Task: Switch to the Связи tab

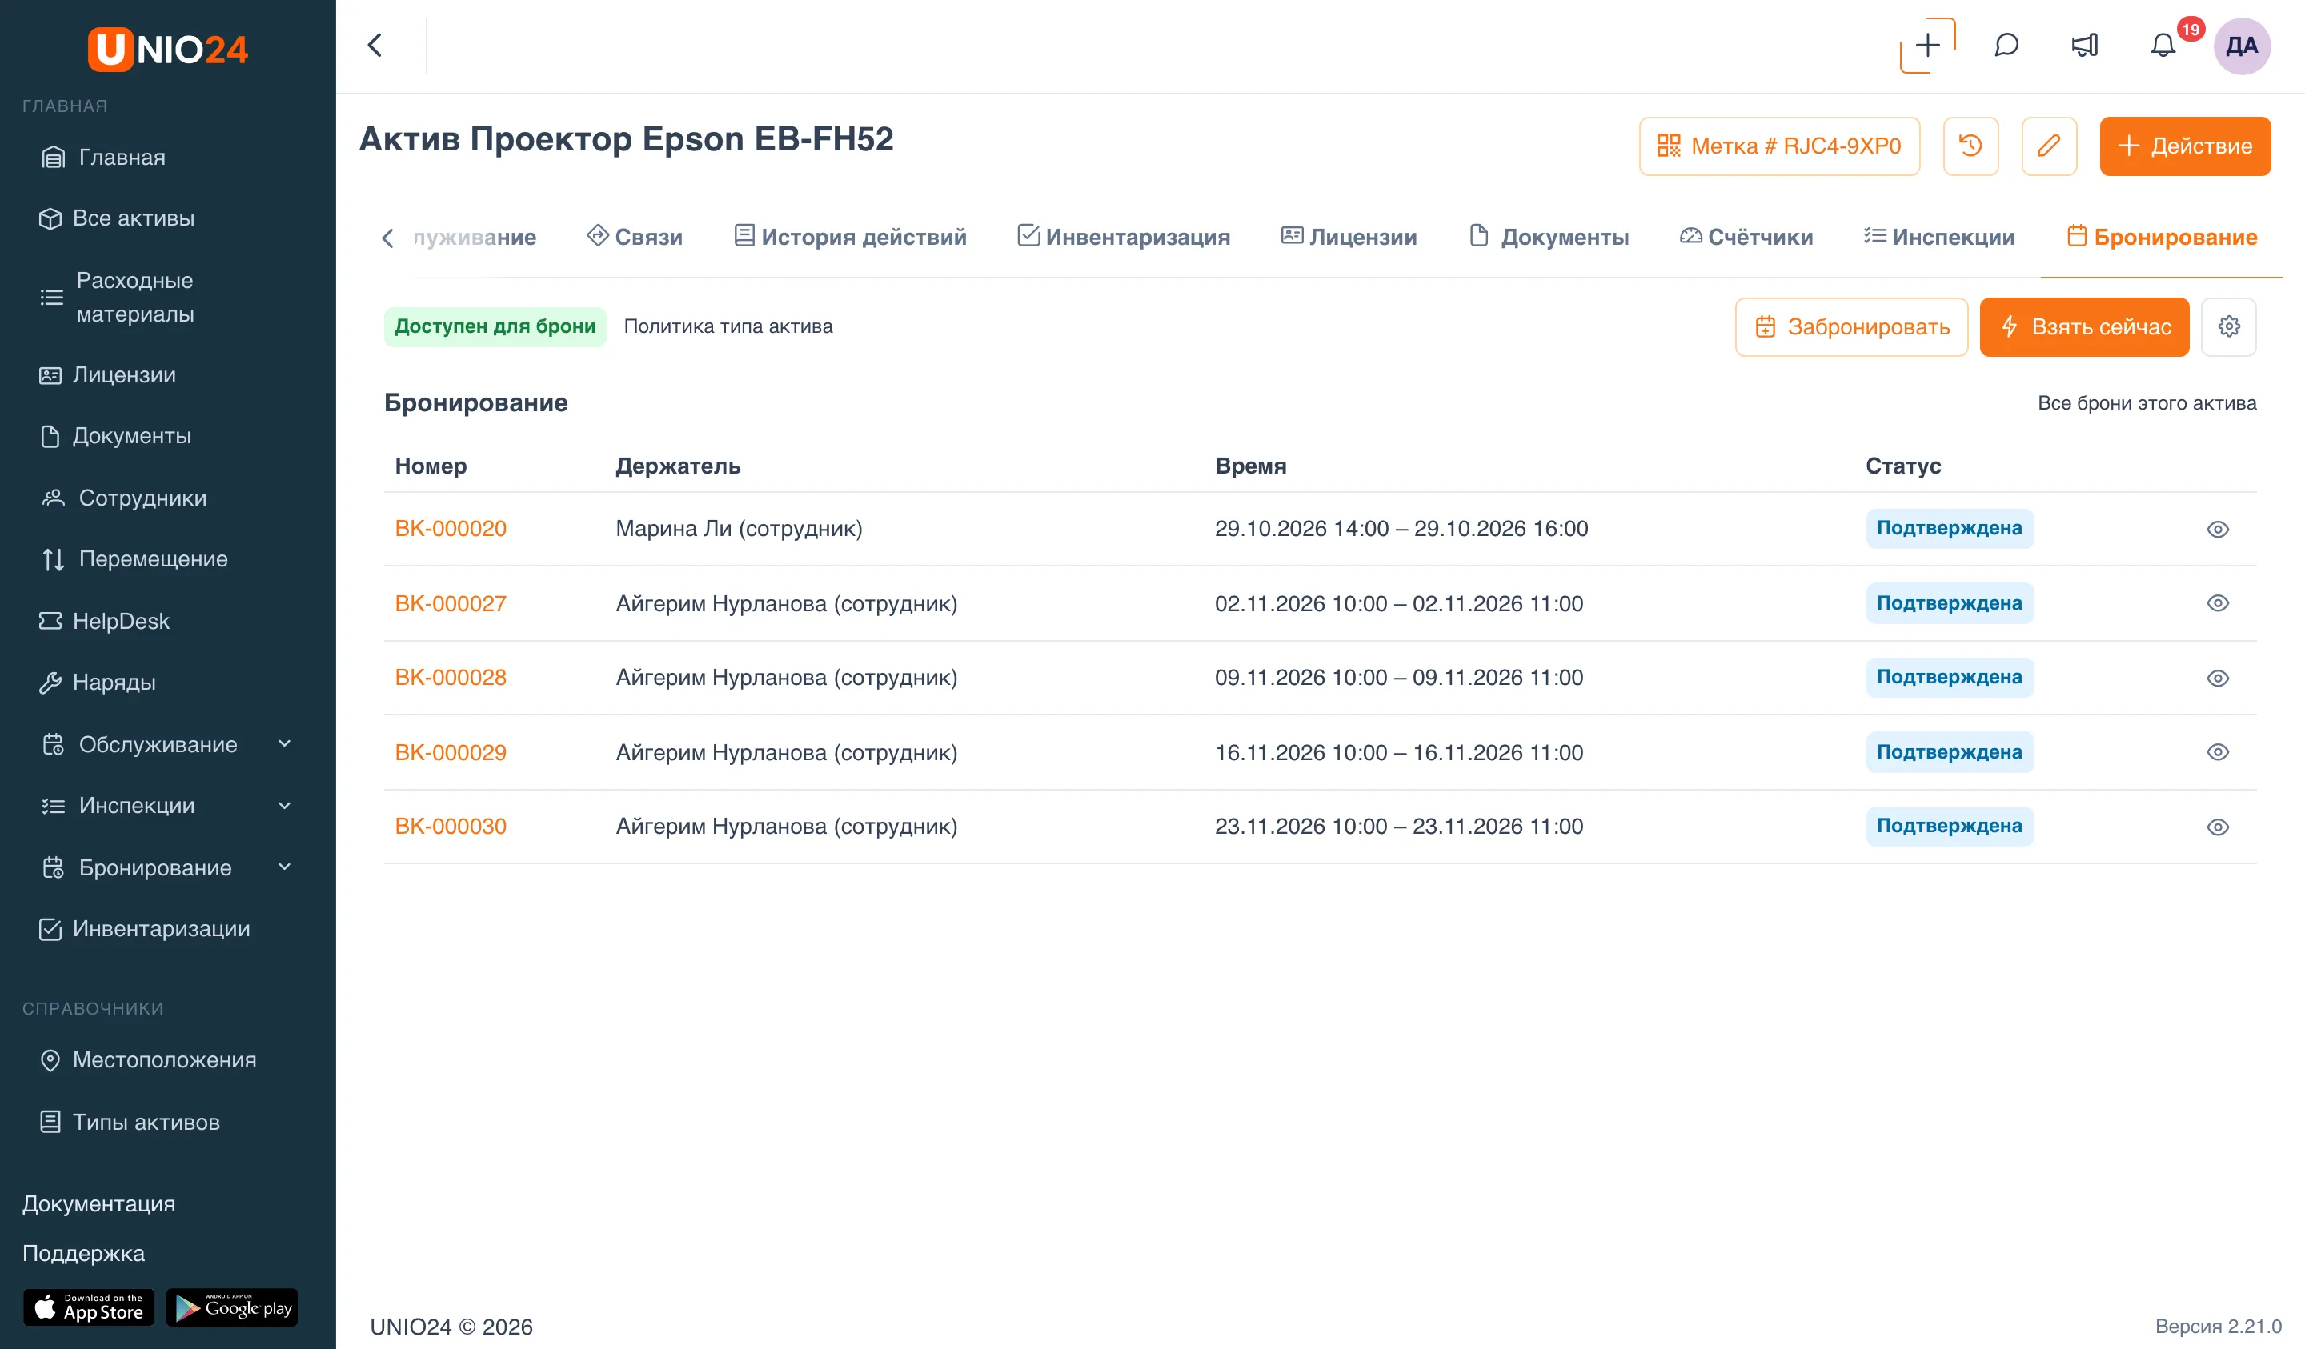Action: pos(635,237)
